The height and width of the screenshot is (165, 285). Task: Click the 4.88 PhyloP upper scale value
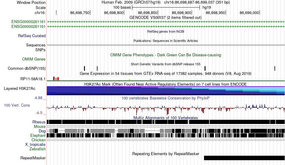[x=38, y=98]
